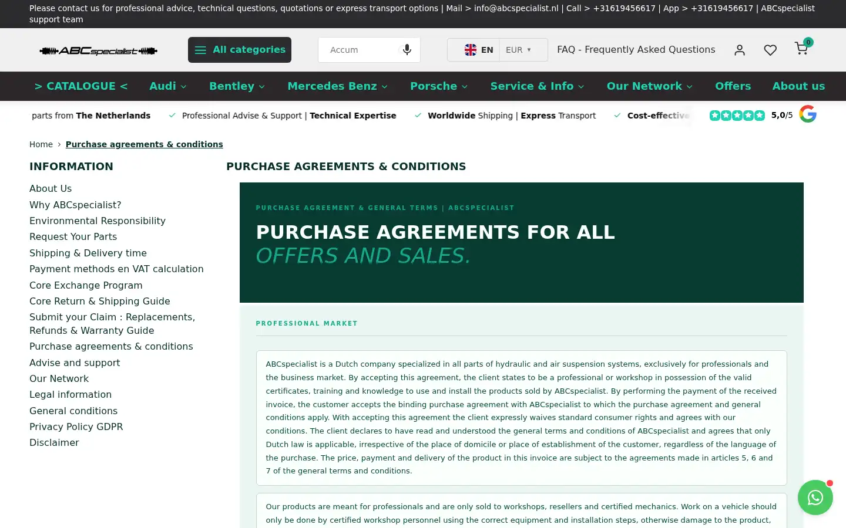The width and height of the screenshot is (846, 528).
Task: Click Worldwide Shipping | Express Transport text
Action: [x=512, y=116]
